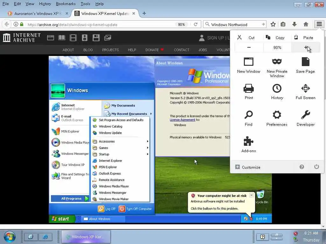
Task: Zoom out with the minus button
Action: click(249, 48)
